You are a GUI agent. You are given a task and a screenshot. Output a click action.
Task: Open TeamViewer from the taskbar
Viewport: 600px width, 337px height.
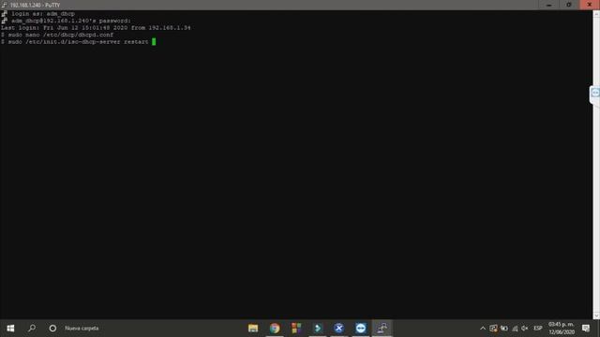(x=360, y=329)
